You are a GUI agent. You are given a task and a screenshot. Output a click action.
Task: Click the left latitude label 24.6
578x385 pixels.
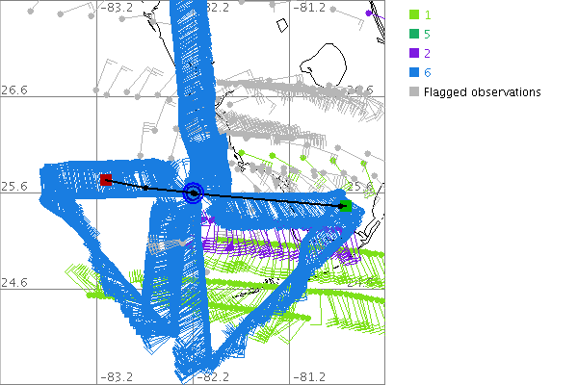point(13,283)
